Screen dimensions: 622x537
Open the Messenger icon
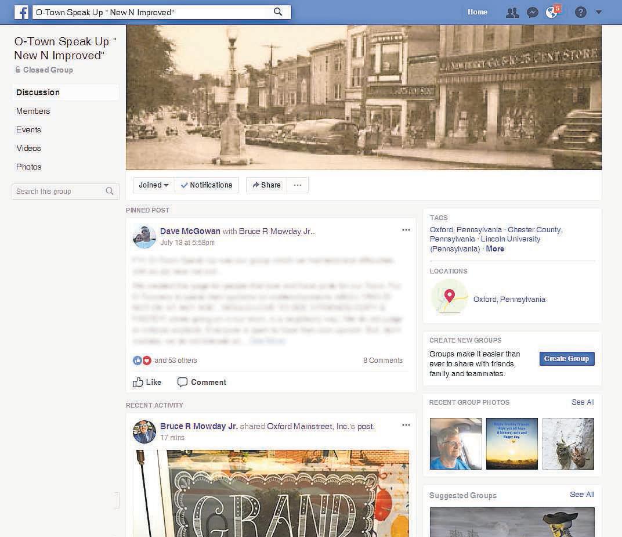point(532,13)
